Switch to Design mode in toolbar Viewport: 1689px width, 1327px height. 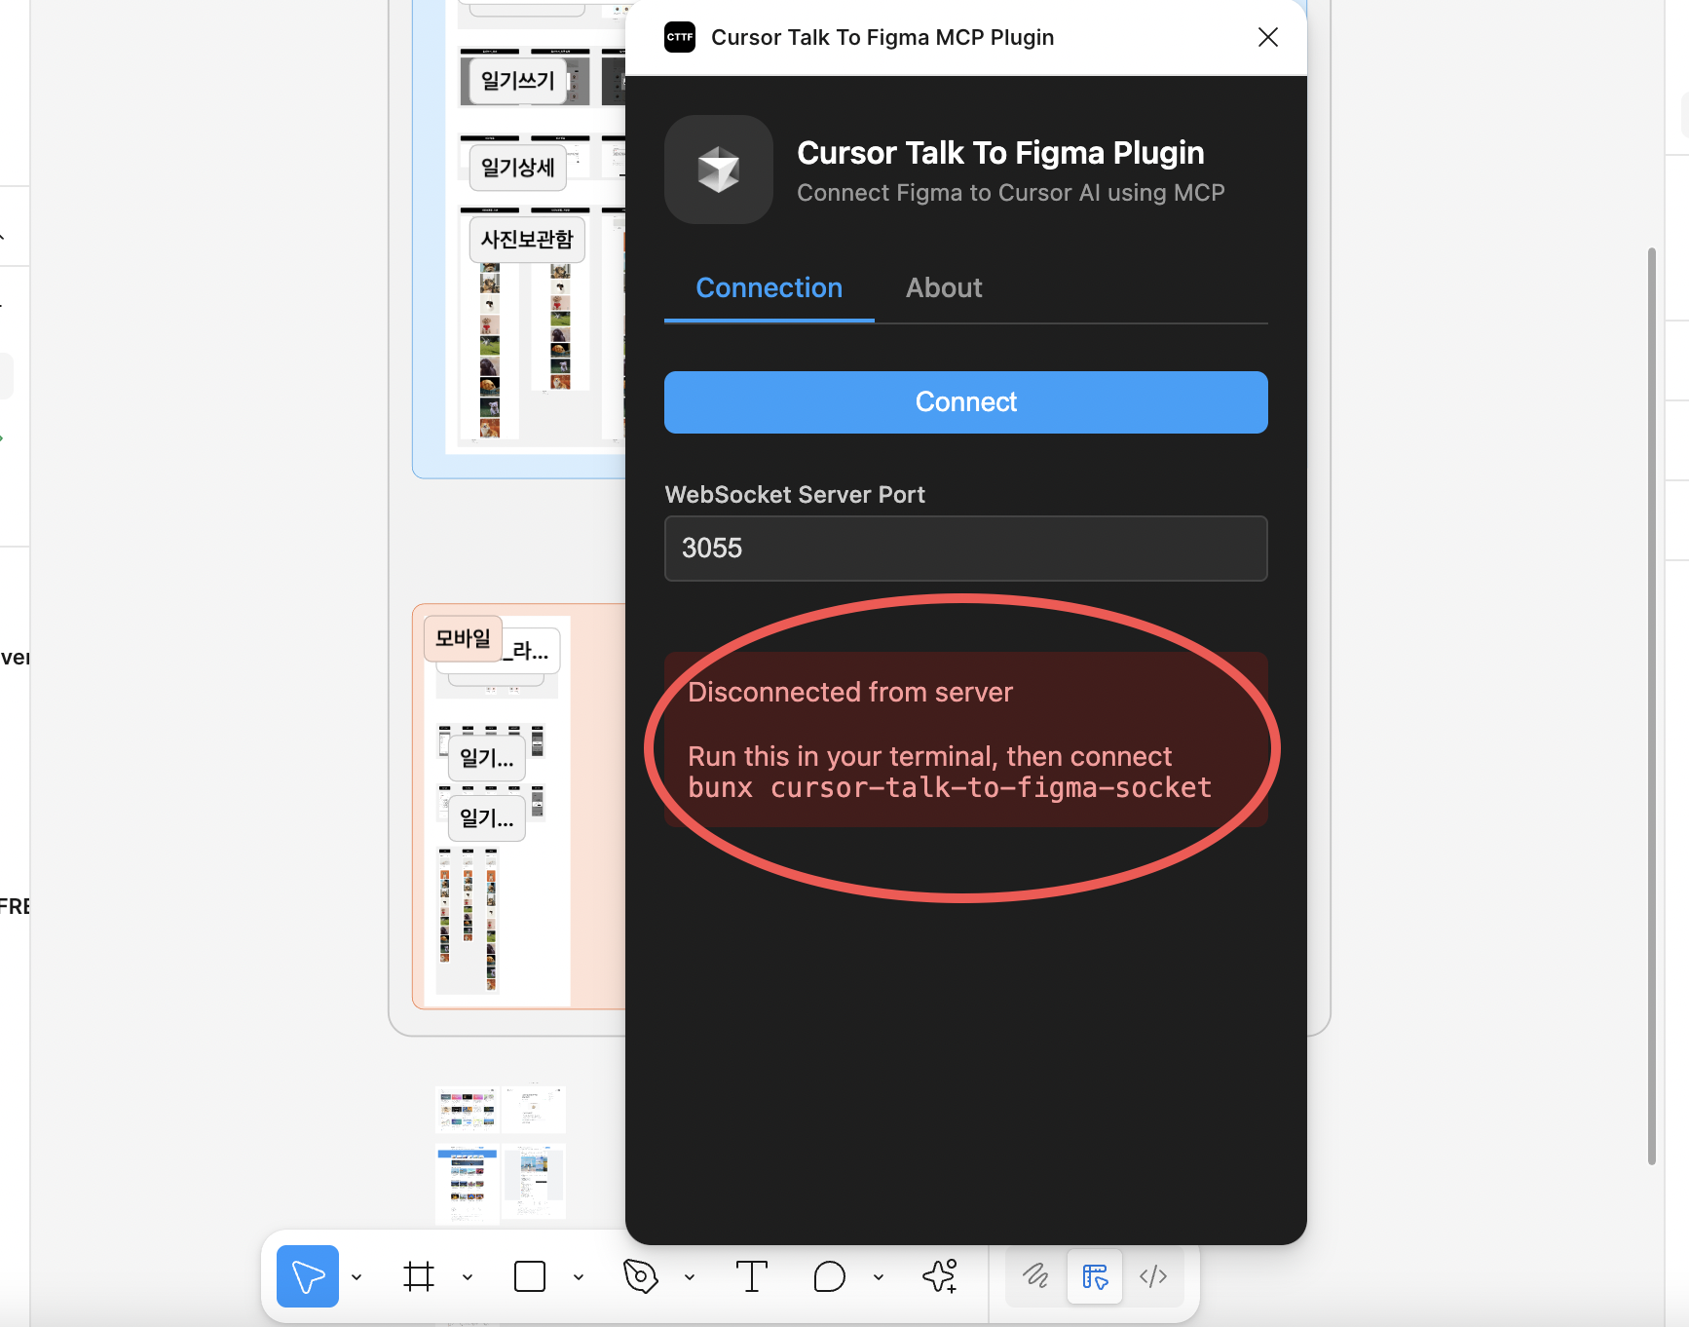tap(1095, 1276)
